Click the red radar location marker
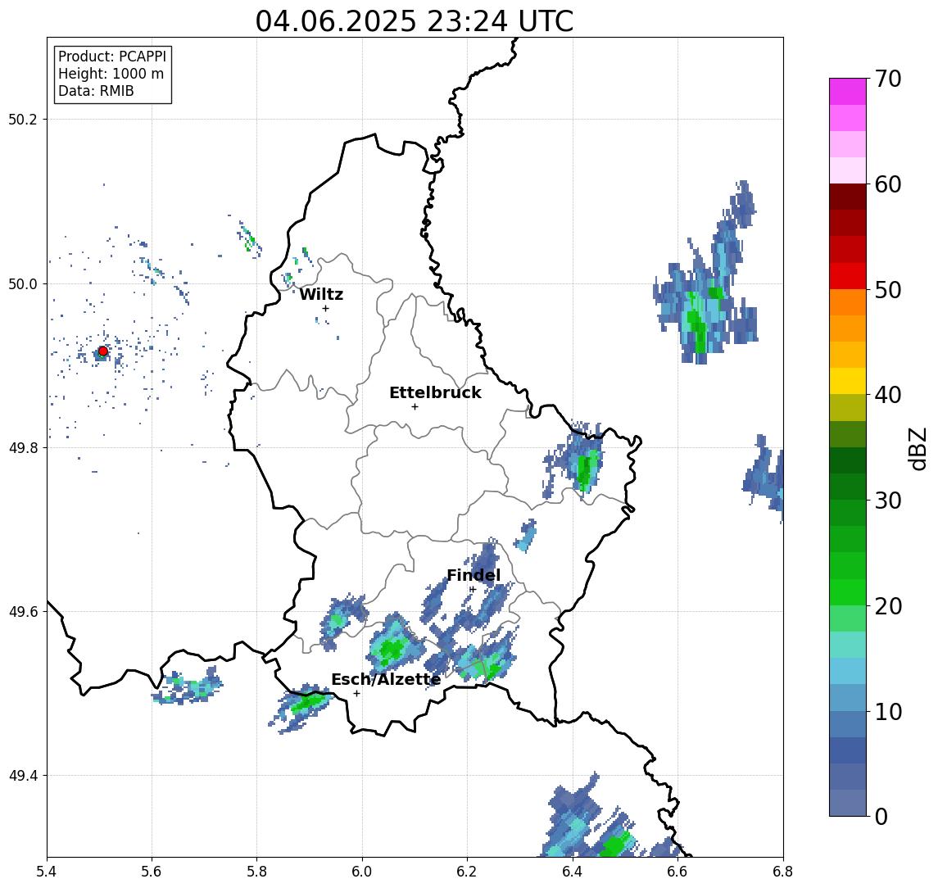This screenshot has width=938, height=888. coord(103,351)
